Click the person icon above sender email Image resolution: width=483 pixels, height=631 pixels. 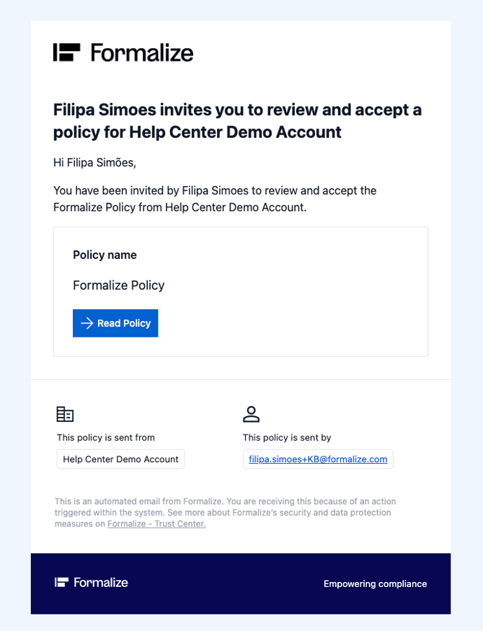[251, 414]
